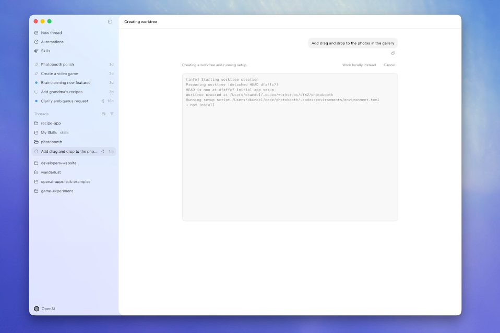Click the add new folder icon in Threads header

[x=103, y=114]
